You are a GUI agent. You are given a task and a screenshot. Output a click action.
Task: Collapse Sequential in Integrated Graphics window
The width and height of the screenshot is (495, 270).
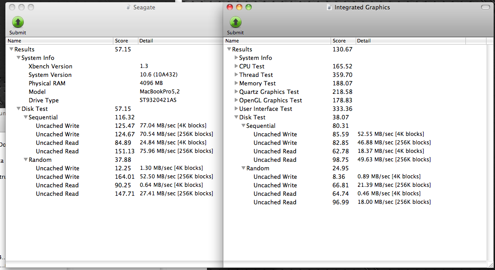click(243, 126)
